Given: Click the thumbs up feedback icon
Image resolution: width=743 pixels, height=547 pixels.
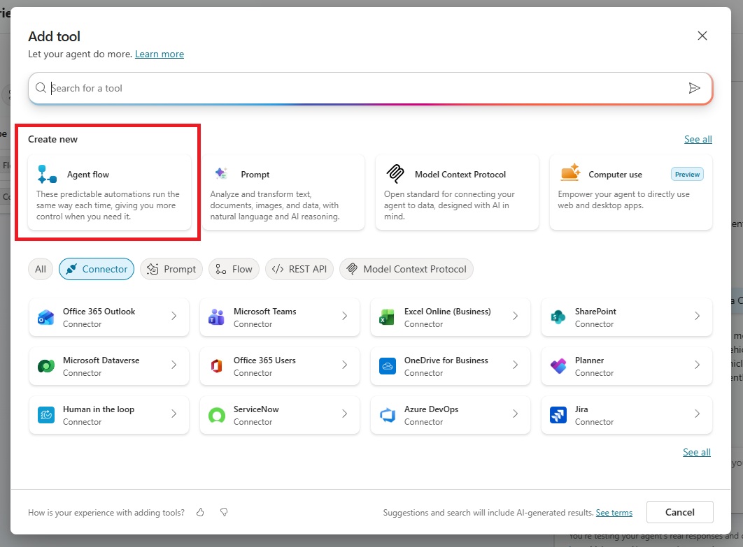Looking at the screenshot, I should pos(200,512).
